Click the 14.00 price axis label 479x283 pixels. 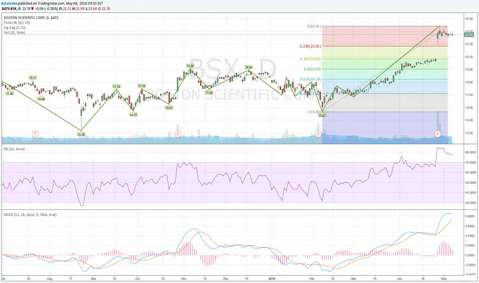[x=469, y=133]
